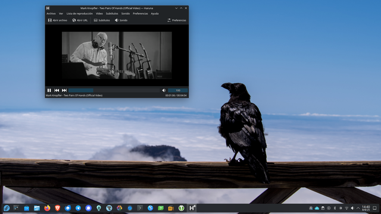Viewport: 381px width, 214px height.
Task: Open the light bulb app in taskbar
Action: coord(99,208)
